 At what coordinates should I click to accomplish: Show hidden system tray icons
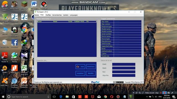[147, 97]
